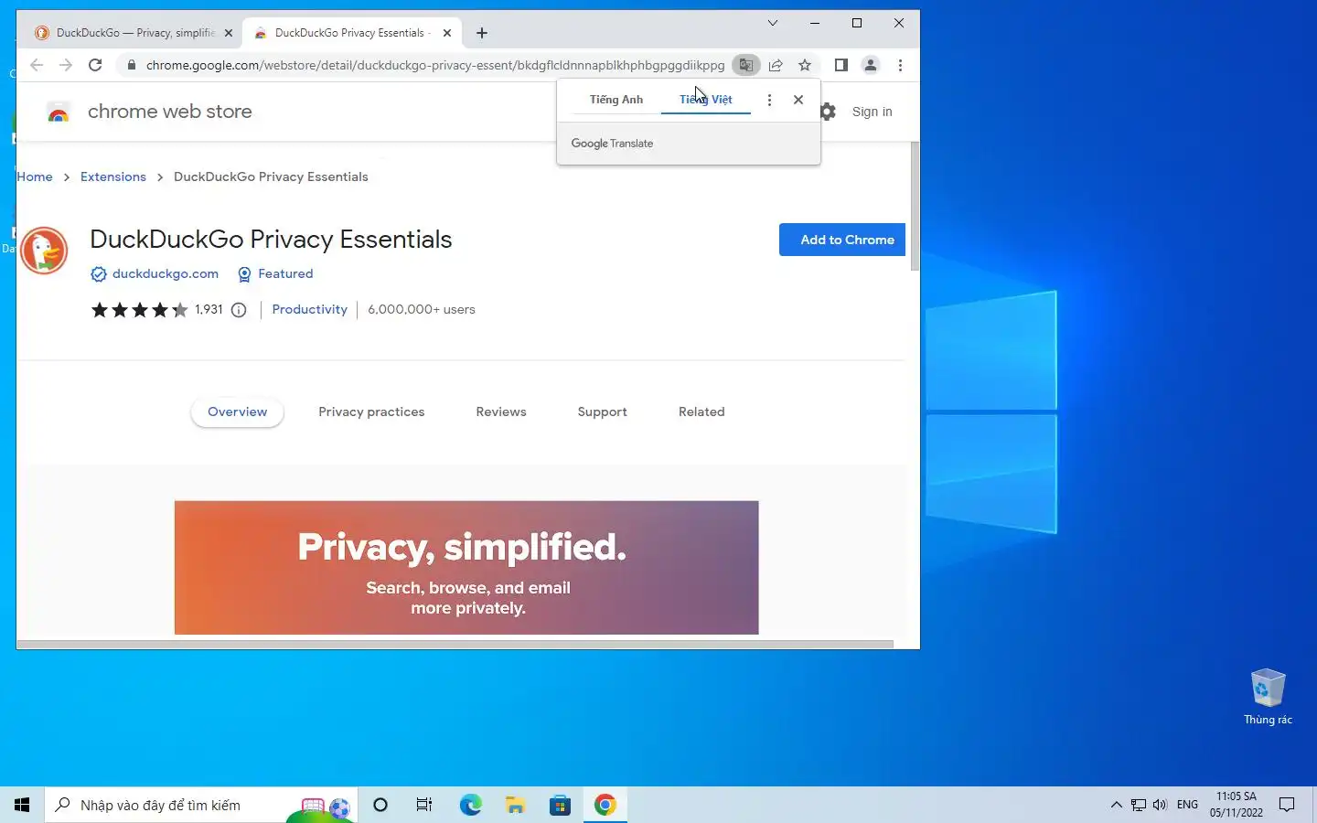Select Tiếng Việt in translate popup
Screen dimensions: 1317x823
pyautogui.click(x=705, y=100)
